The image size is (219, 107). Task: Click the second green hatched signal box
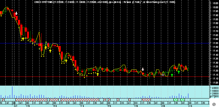(x=182, y=100)
